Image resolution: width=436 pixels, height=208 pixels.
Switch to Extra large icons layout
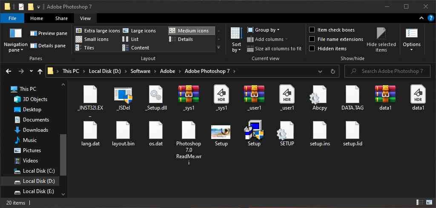pos(98,31)
